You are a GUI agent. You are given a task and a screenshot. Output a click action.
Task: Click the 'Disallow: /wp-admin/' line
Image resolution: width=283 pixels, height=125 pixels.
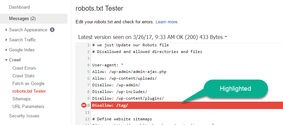tap(116, 85)
